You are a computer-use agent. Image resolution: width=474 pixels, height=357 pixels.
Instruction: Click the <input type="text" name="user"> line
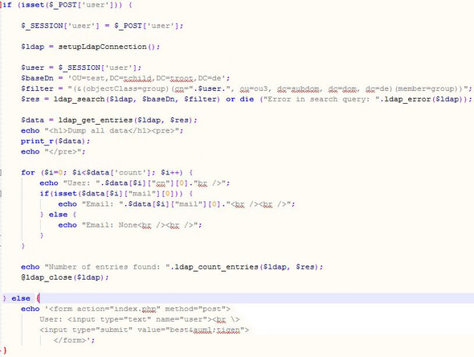coord(139,319)
